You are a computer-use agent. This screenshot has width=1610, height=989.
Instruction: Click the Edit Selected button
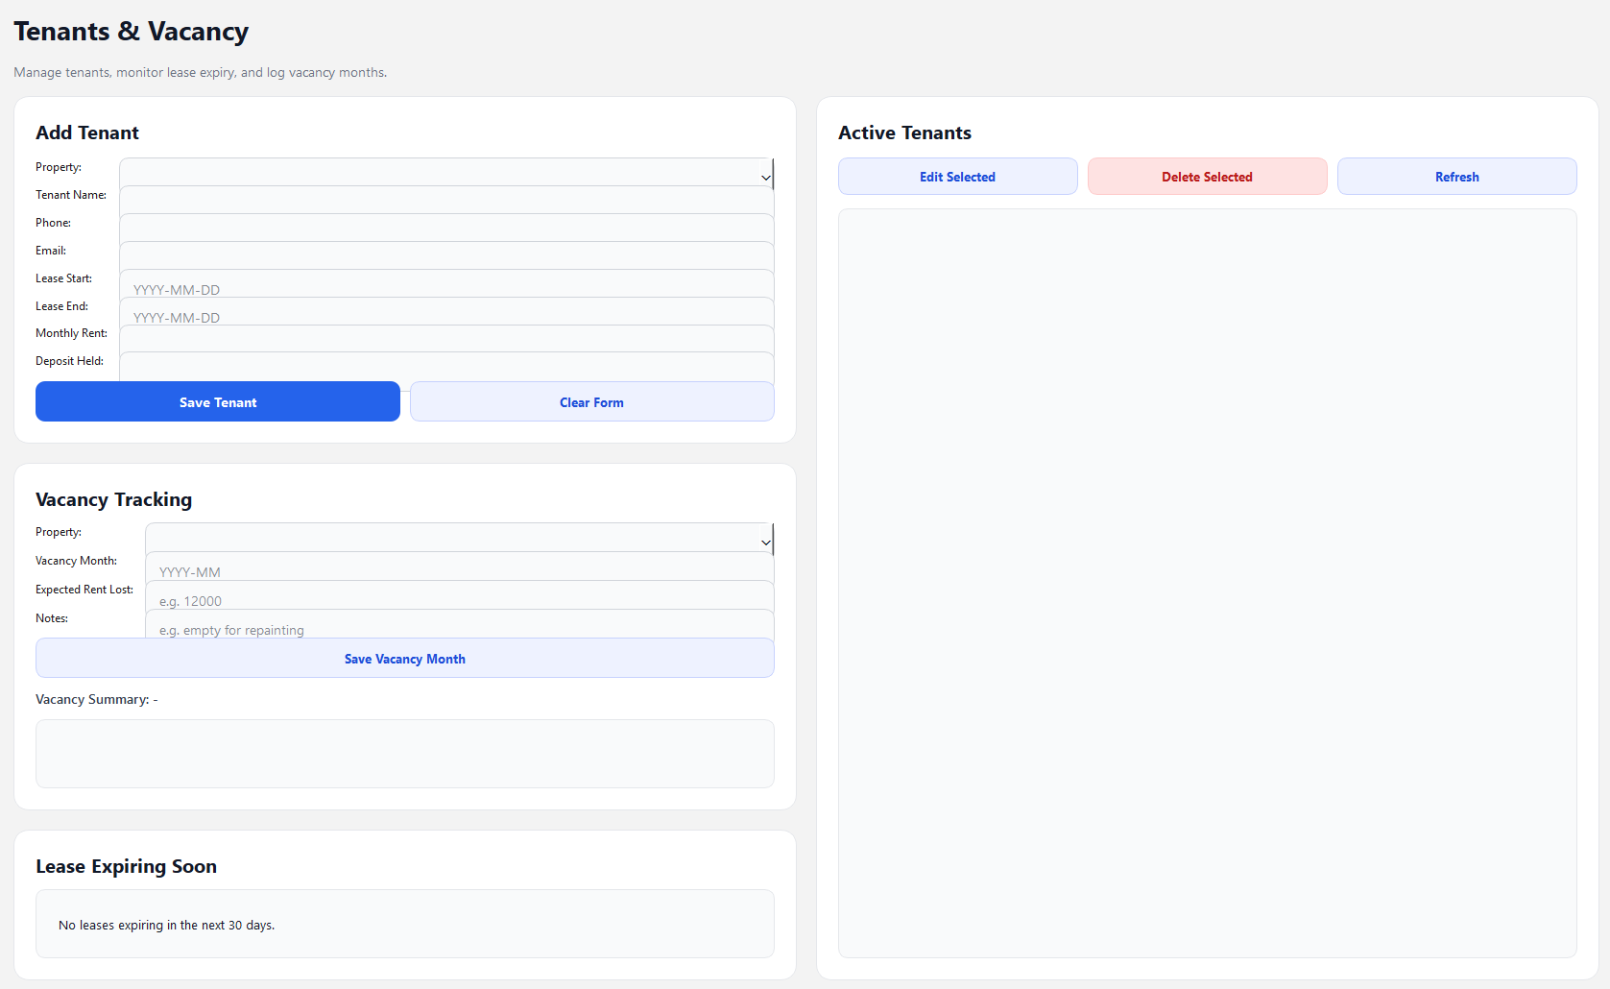point(958,177)
